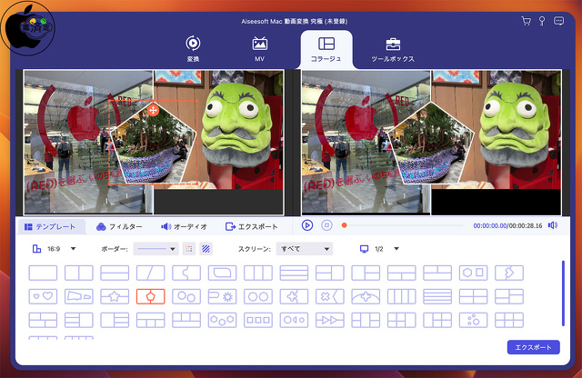Choose the two overlapping gears template
Image resolution: width=582 pixels, height=378 pixels.
(x=186, y=296)
